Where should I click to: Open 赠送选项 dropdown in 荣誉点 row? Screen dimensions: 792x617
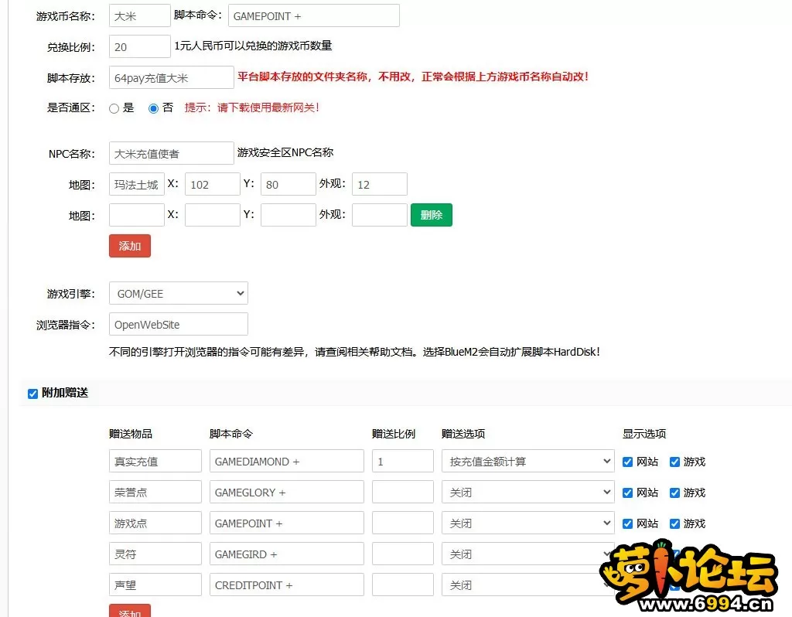[527, 493]
